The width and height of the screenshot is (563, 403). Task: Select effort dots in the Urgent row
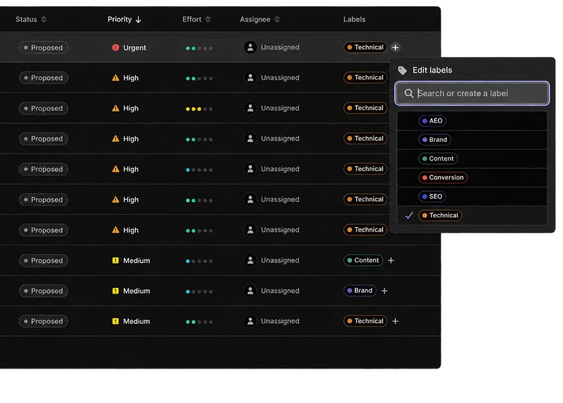(199, 48)
